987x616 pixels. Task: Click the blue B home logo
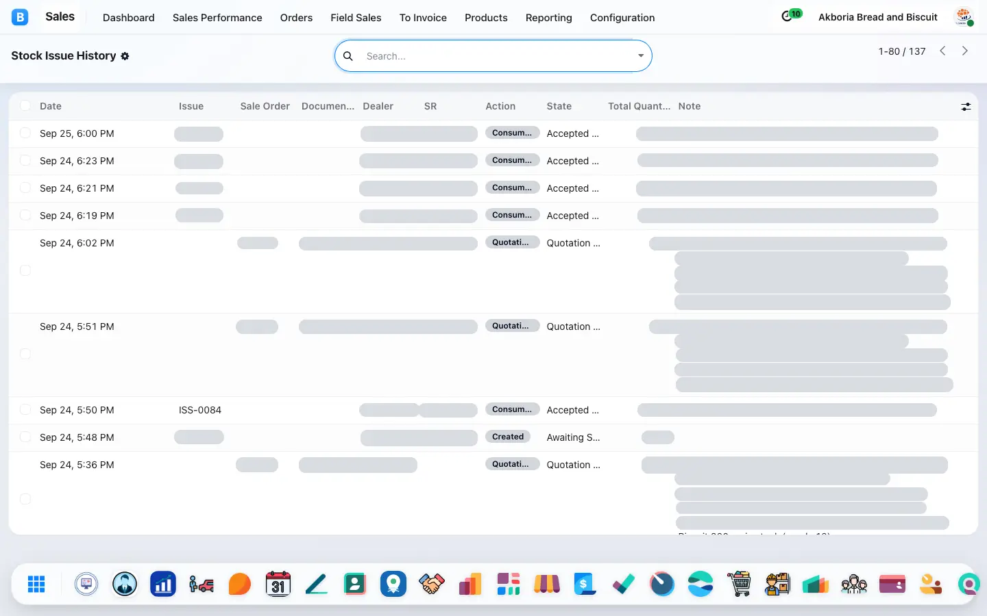[20, 17]
